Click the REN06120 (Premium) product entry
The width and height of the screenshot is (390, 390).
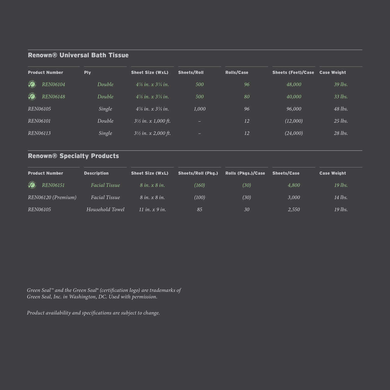(52, 197)
